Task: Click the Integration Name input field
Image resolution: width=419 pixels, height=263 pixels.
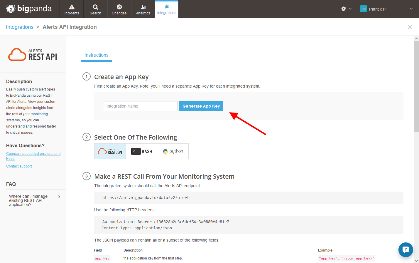Action: point(140,106)
